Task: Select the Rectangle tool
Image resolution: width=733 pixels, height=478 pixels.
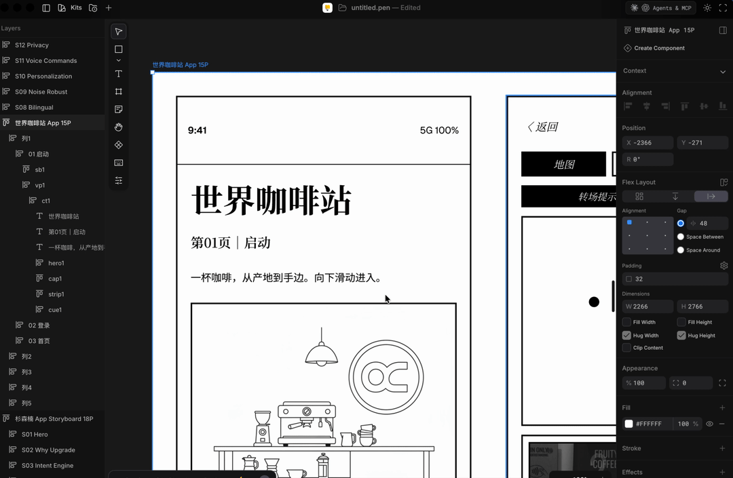Action: 118,49
